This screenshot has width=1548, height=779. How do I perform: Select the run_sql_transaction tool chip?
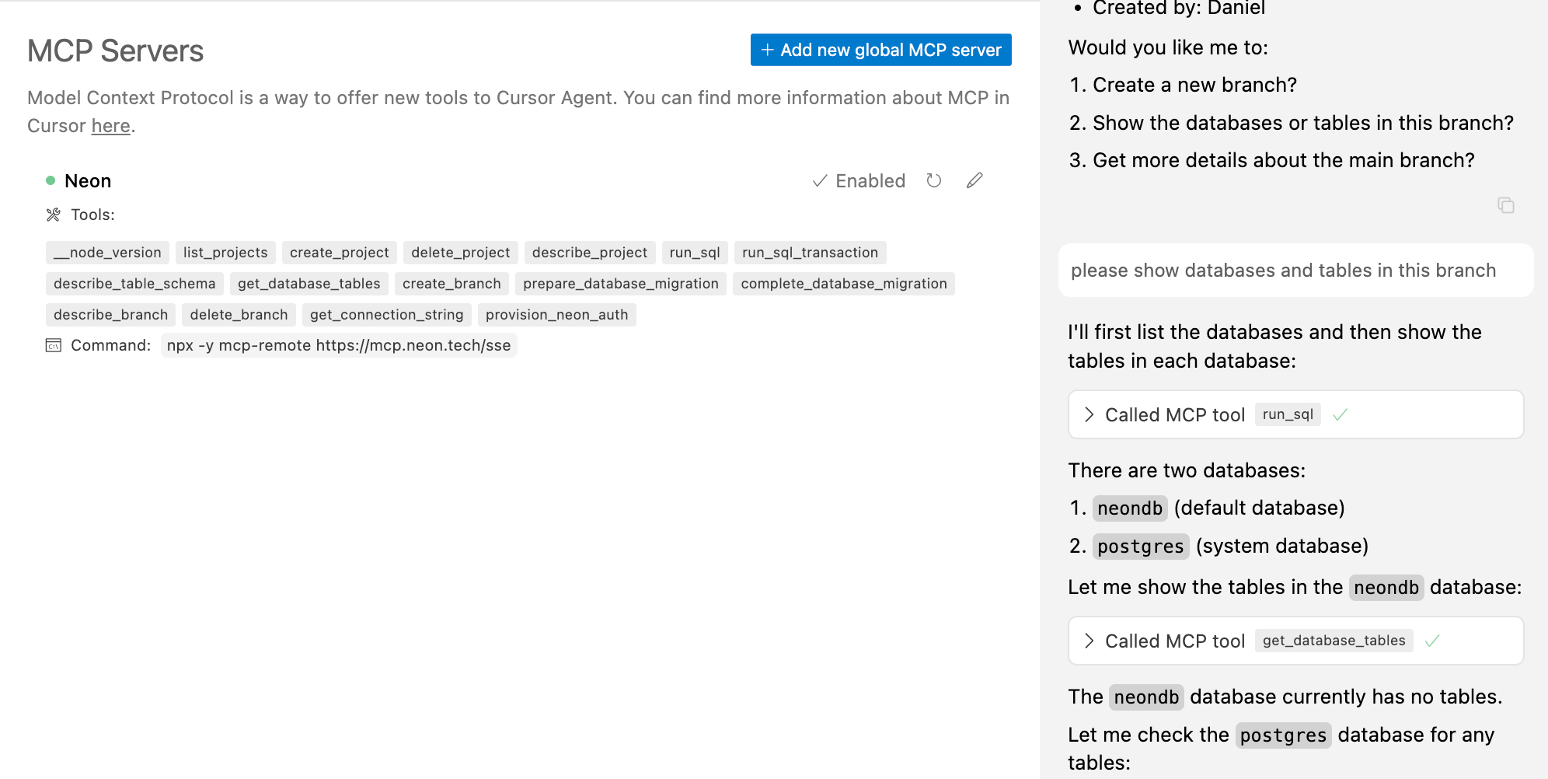pos(810,253)
